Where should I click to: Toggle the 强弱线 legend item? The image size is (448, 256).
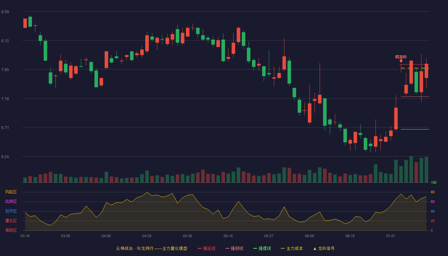pyautogui.click(x=234, y=248)
